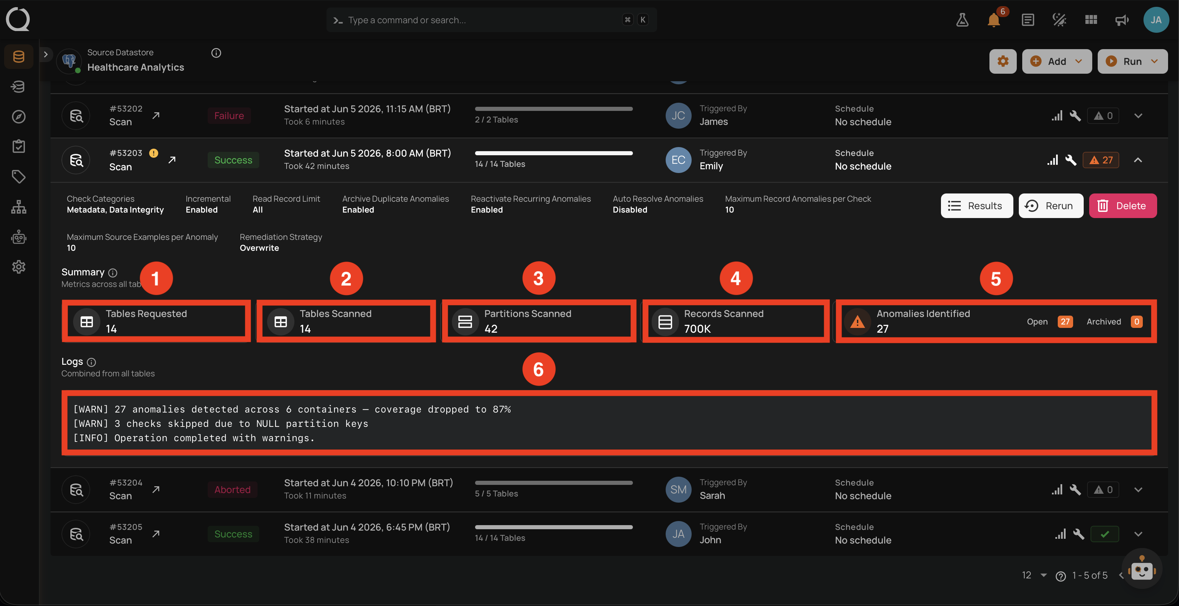Open notifications bell with 6 alerts

pyautogui.click(x=994, y=20)
